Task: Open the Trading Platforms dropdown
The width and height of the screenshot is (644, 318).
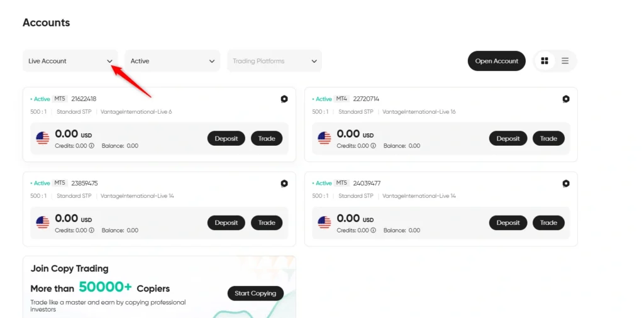Action: coord(274,61)
